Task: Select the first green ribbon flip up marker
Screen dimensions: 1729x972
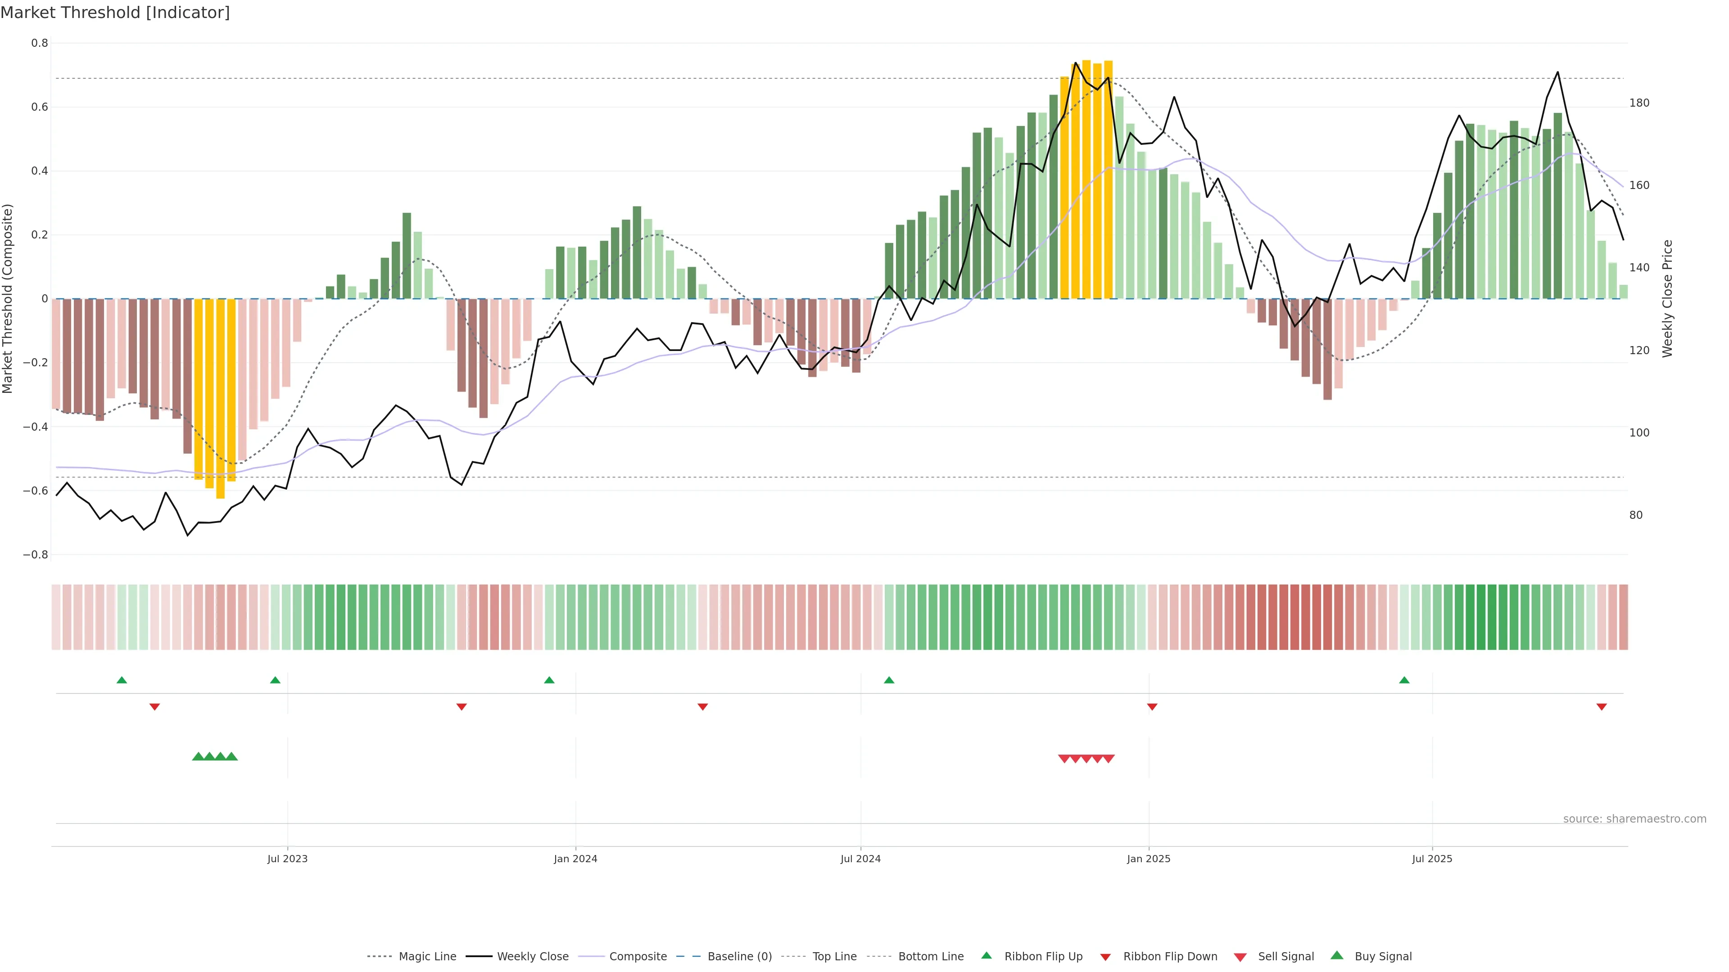Action: click(x=122, y=680)
